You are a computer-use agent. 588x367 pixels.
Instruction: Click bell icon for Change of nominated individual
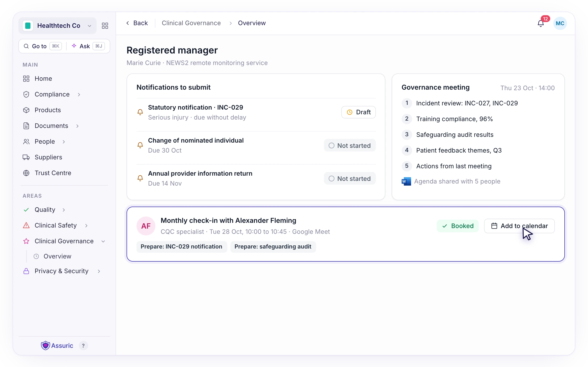[140, 145]
